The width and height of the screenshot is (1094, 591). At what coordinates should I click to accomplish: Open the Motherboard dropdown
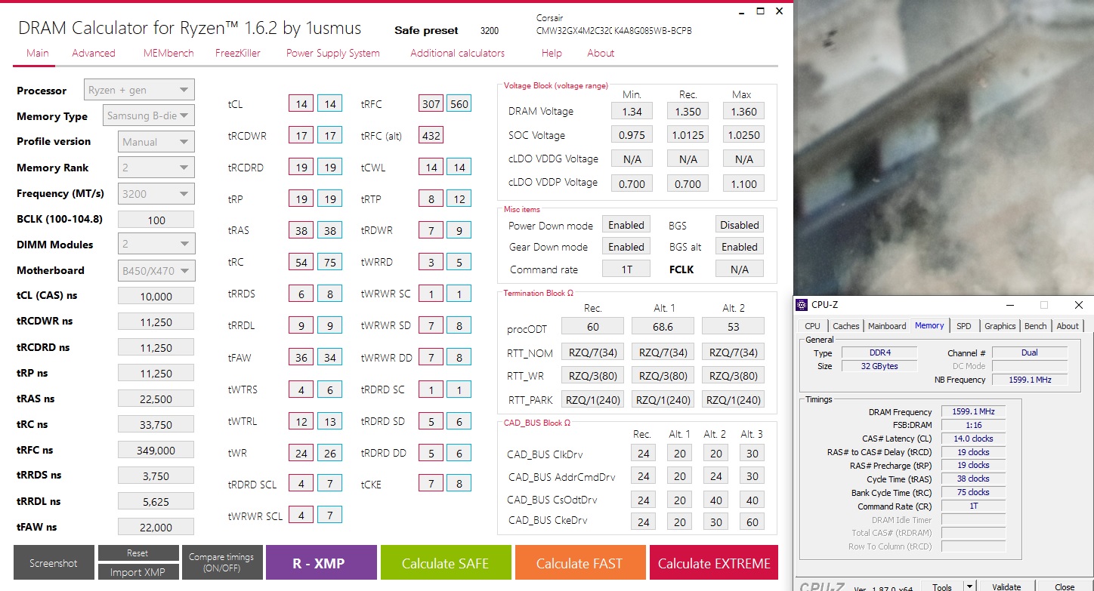[156, 270]
